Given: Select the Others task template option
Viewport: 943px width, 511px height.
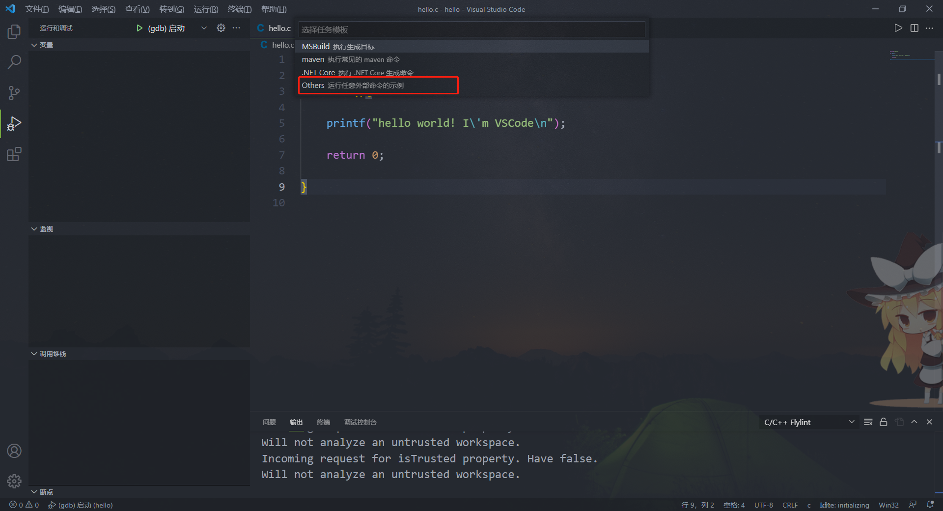Looking at the screenshot, I should coord(378,85).
